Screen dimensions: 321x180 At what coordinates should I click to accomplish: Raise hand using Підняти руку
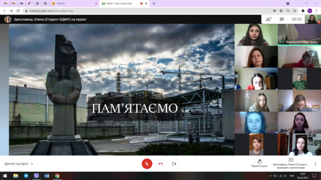click(259, 163)
